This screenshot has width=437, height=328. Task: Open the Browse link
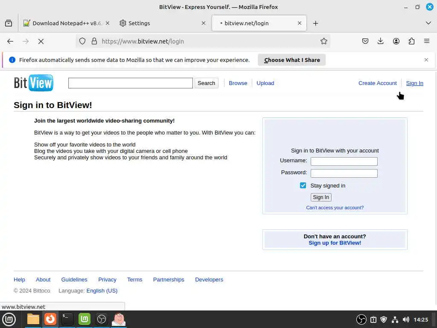238,83
